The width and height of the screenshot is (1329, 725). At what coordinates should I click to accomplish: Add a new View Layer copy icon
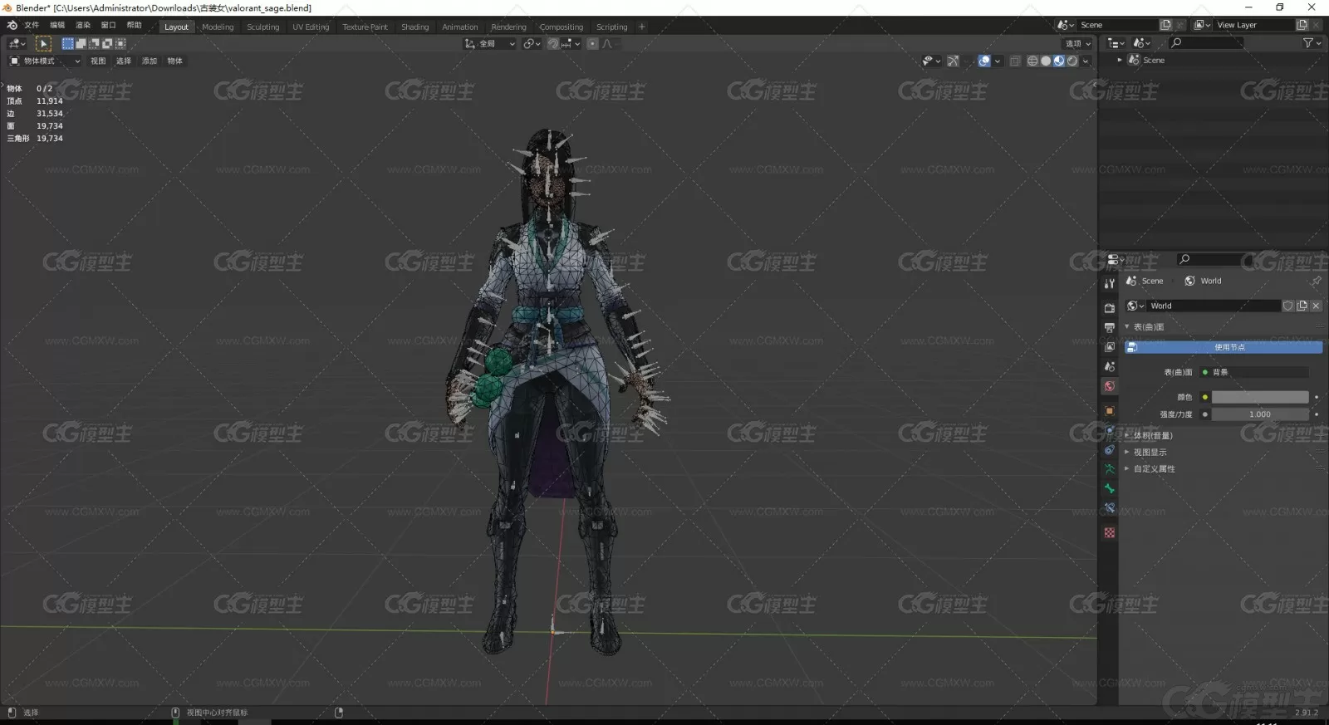pyautogui.click(x=1302, y=25)
